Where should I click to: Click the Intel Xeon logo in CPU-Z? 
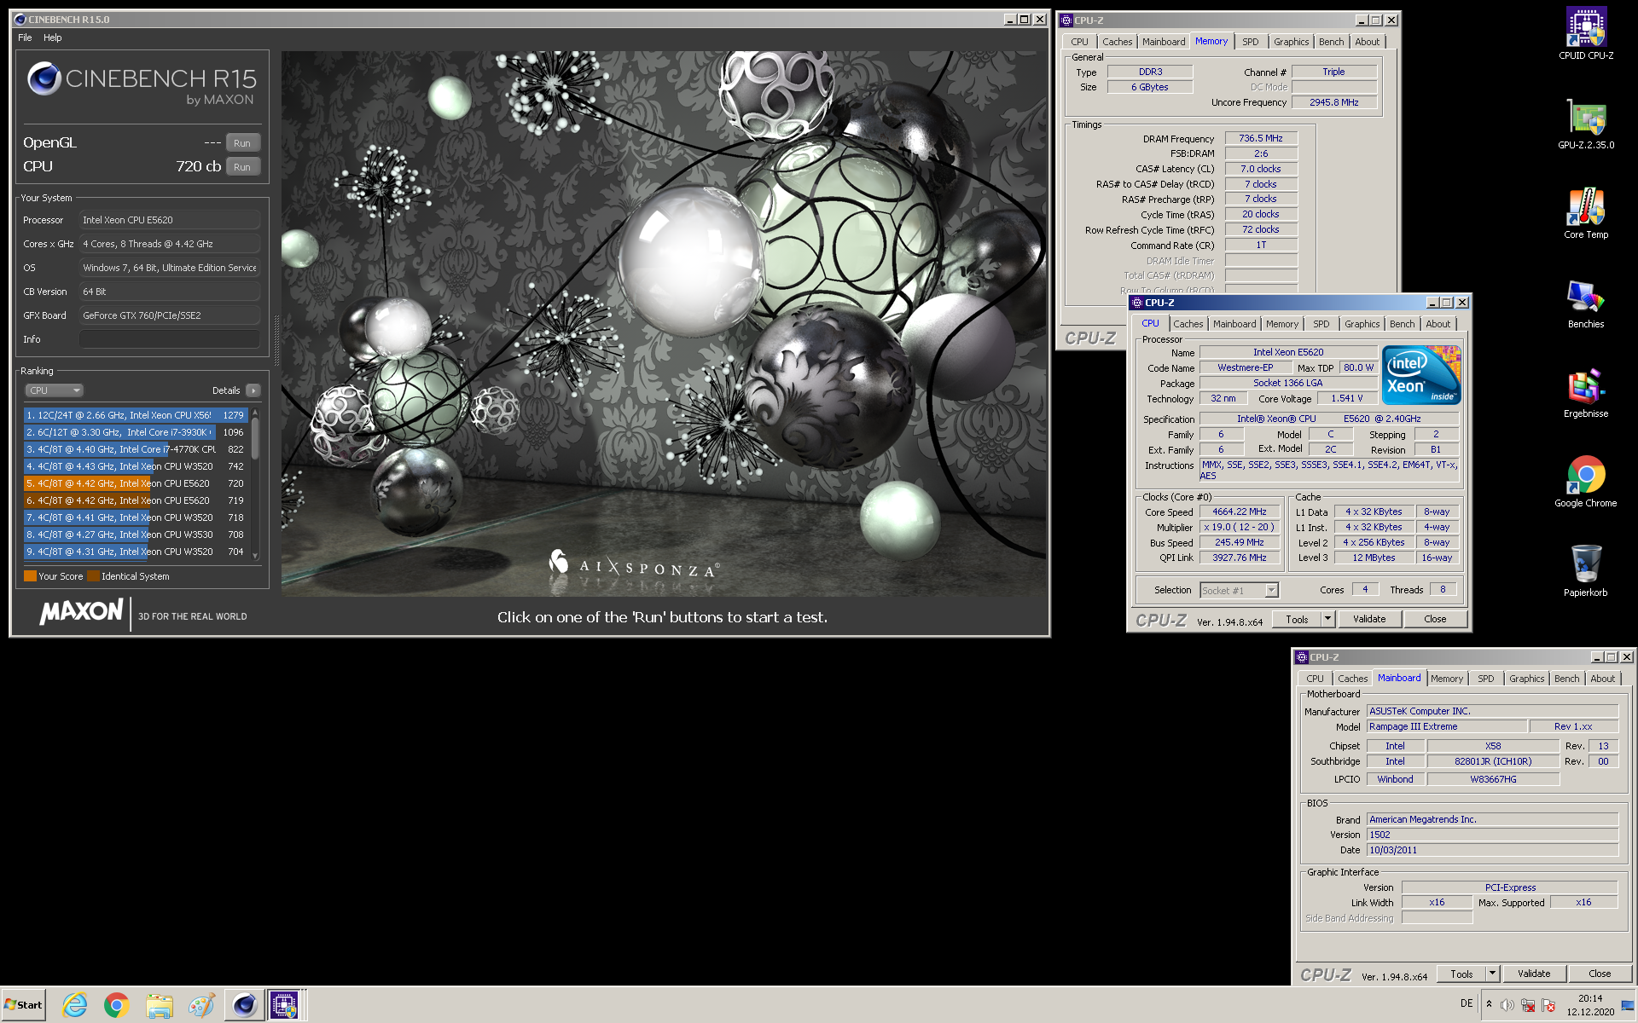pyautogui.click(x=1421, y=375)
